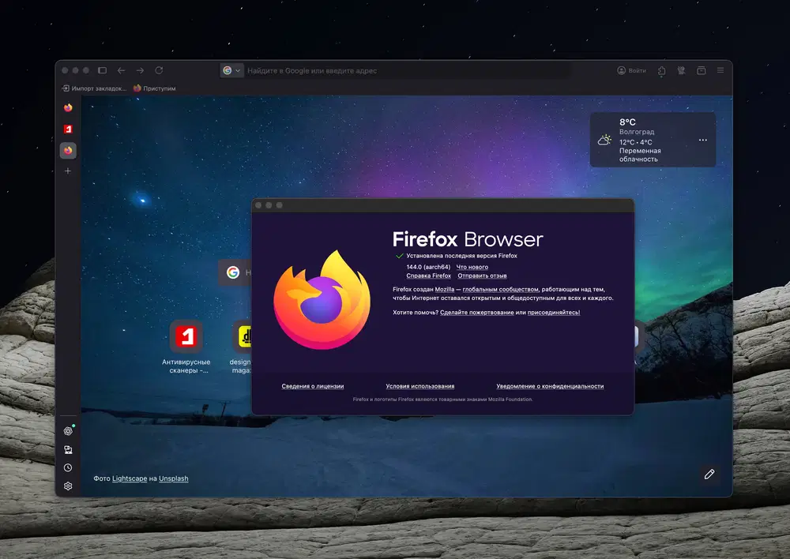This screenshot has height=559, width=790.
Task: Click the 8°C Волгоград weather text
Action: 637,126
